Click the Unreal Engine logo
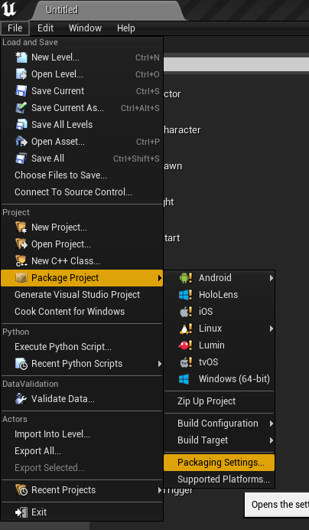This screenshot has width=309, height=530. click(8, 9)
